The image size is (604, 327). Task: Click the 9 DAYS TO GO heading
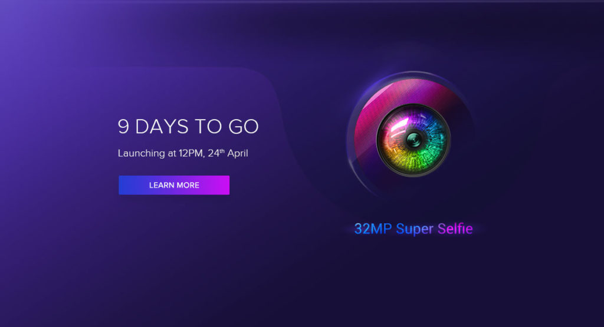click(x=188, y=126)
